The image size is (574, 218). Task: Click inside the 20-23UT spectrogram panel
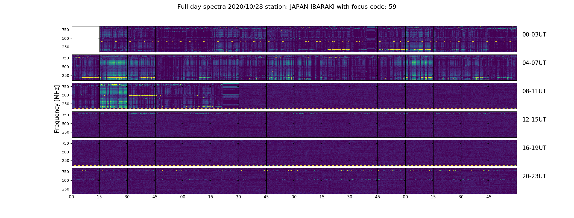[294, 181]
